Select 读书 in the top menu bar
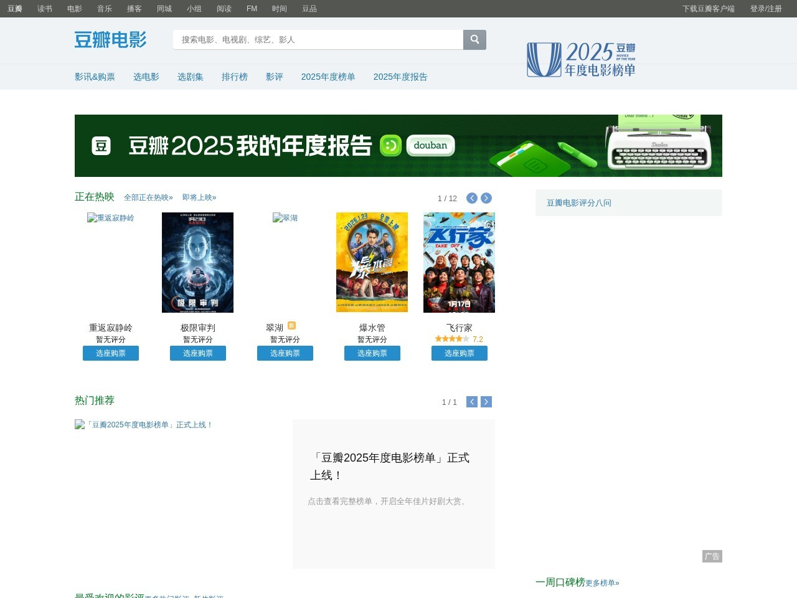This screenshot has height=598, width=797. (x=44, y=9)
